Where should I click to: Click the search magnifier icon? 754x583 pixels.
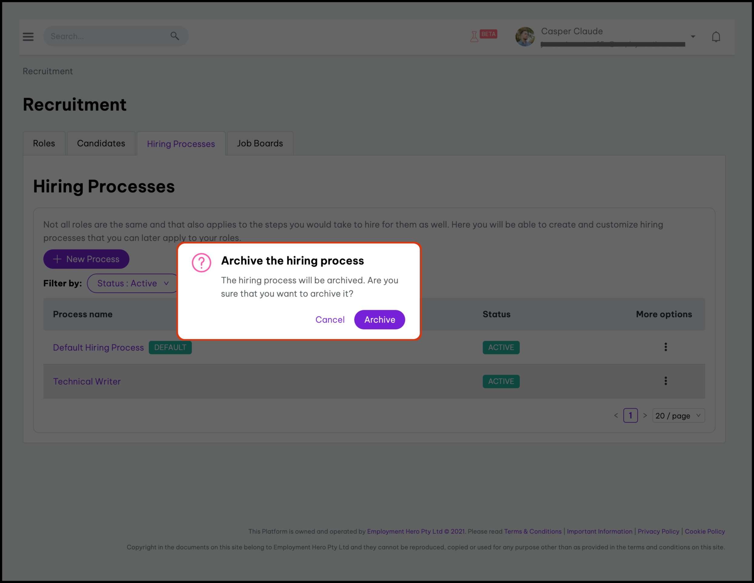pyautogui.click(x=175, y=36)
